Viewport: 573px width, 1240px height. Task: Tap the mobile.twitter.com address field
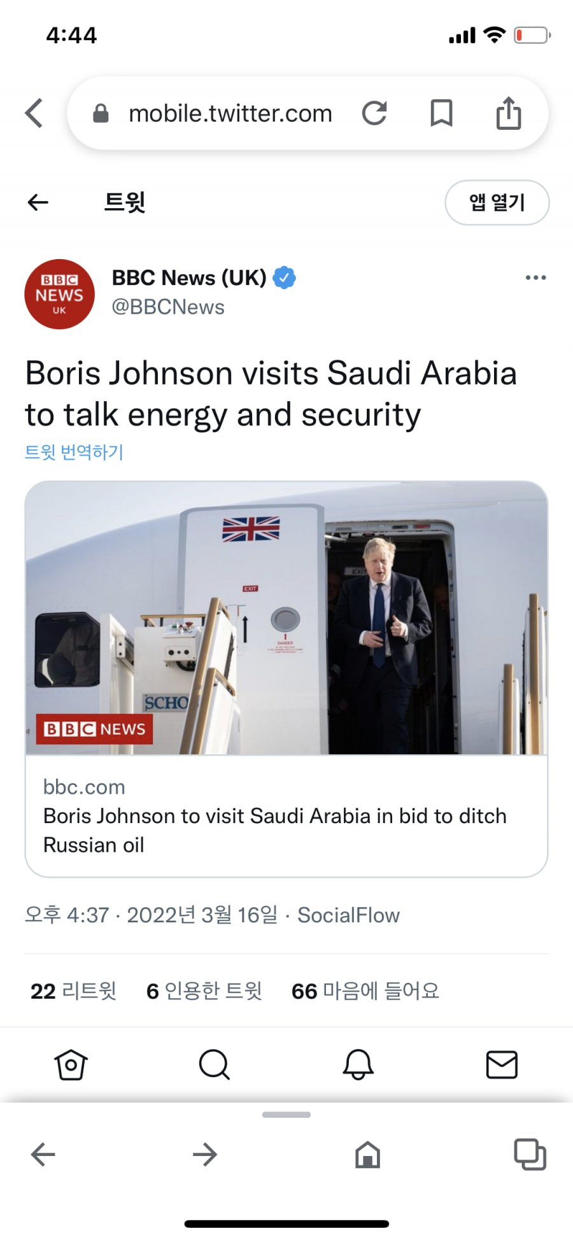230,113
